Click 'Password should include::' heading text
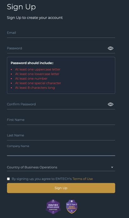 click(x=32, y=63)
